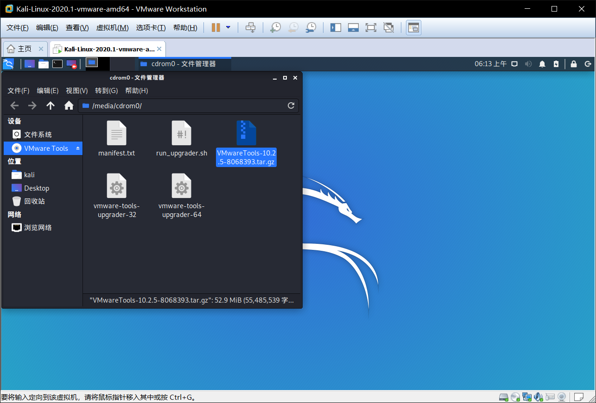Log out using the Kali panel exit icon
The image size is (596, 403).
588,64
